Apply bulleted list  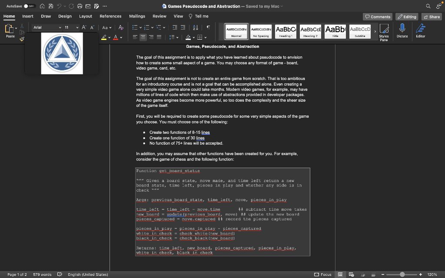point(135,27)
